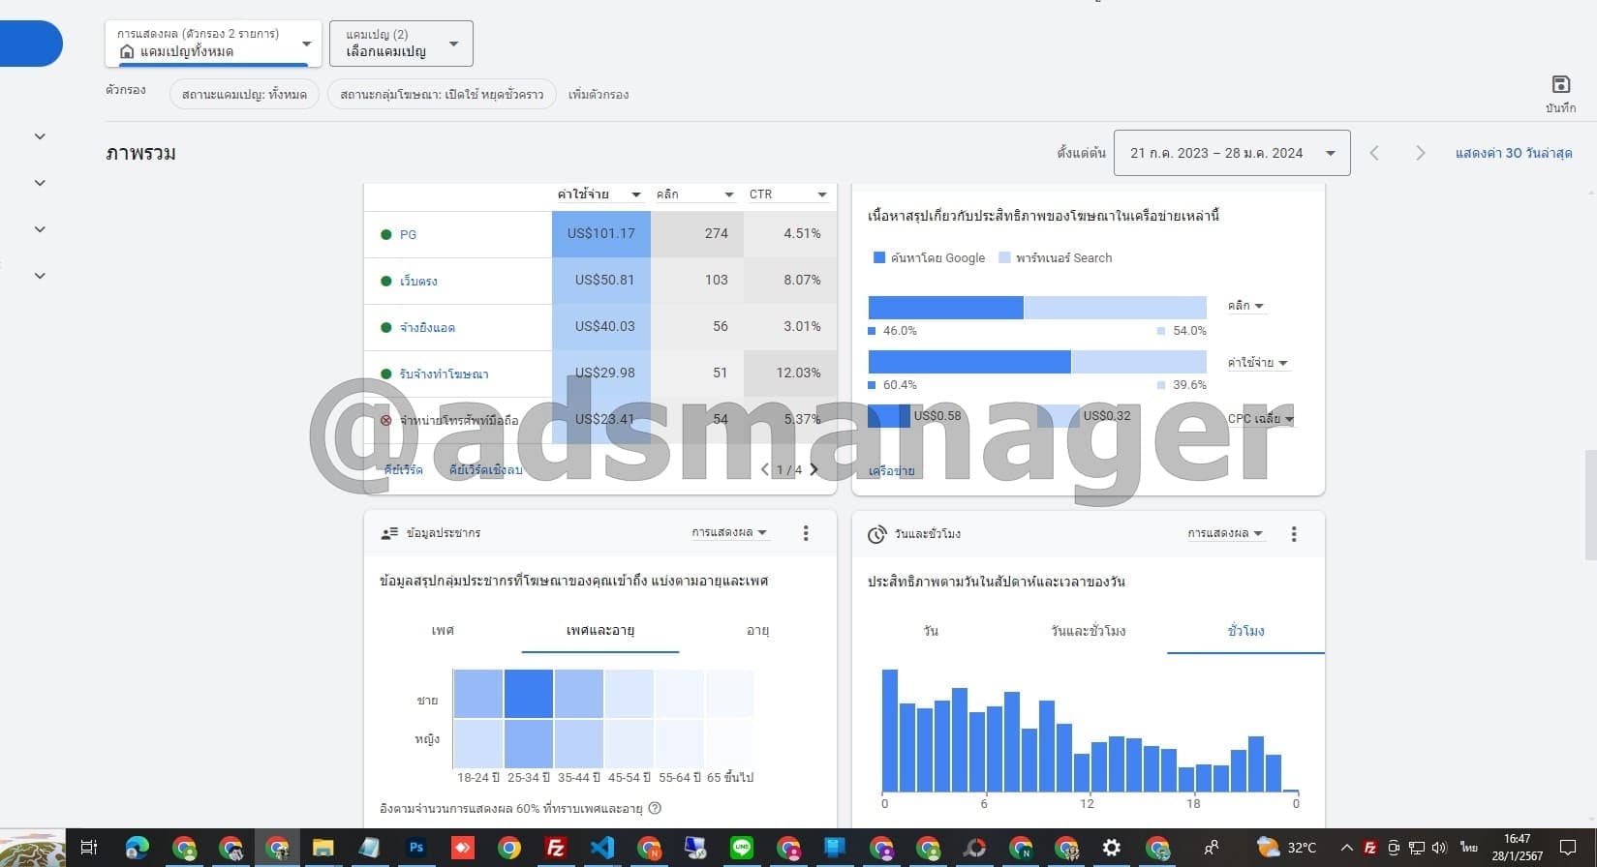The width and height of the screenshot is (1597, 867).
Task: Expand the campaign selector dropdown
Action: pyautogui.click(x=401, y=44)
